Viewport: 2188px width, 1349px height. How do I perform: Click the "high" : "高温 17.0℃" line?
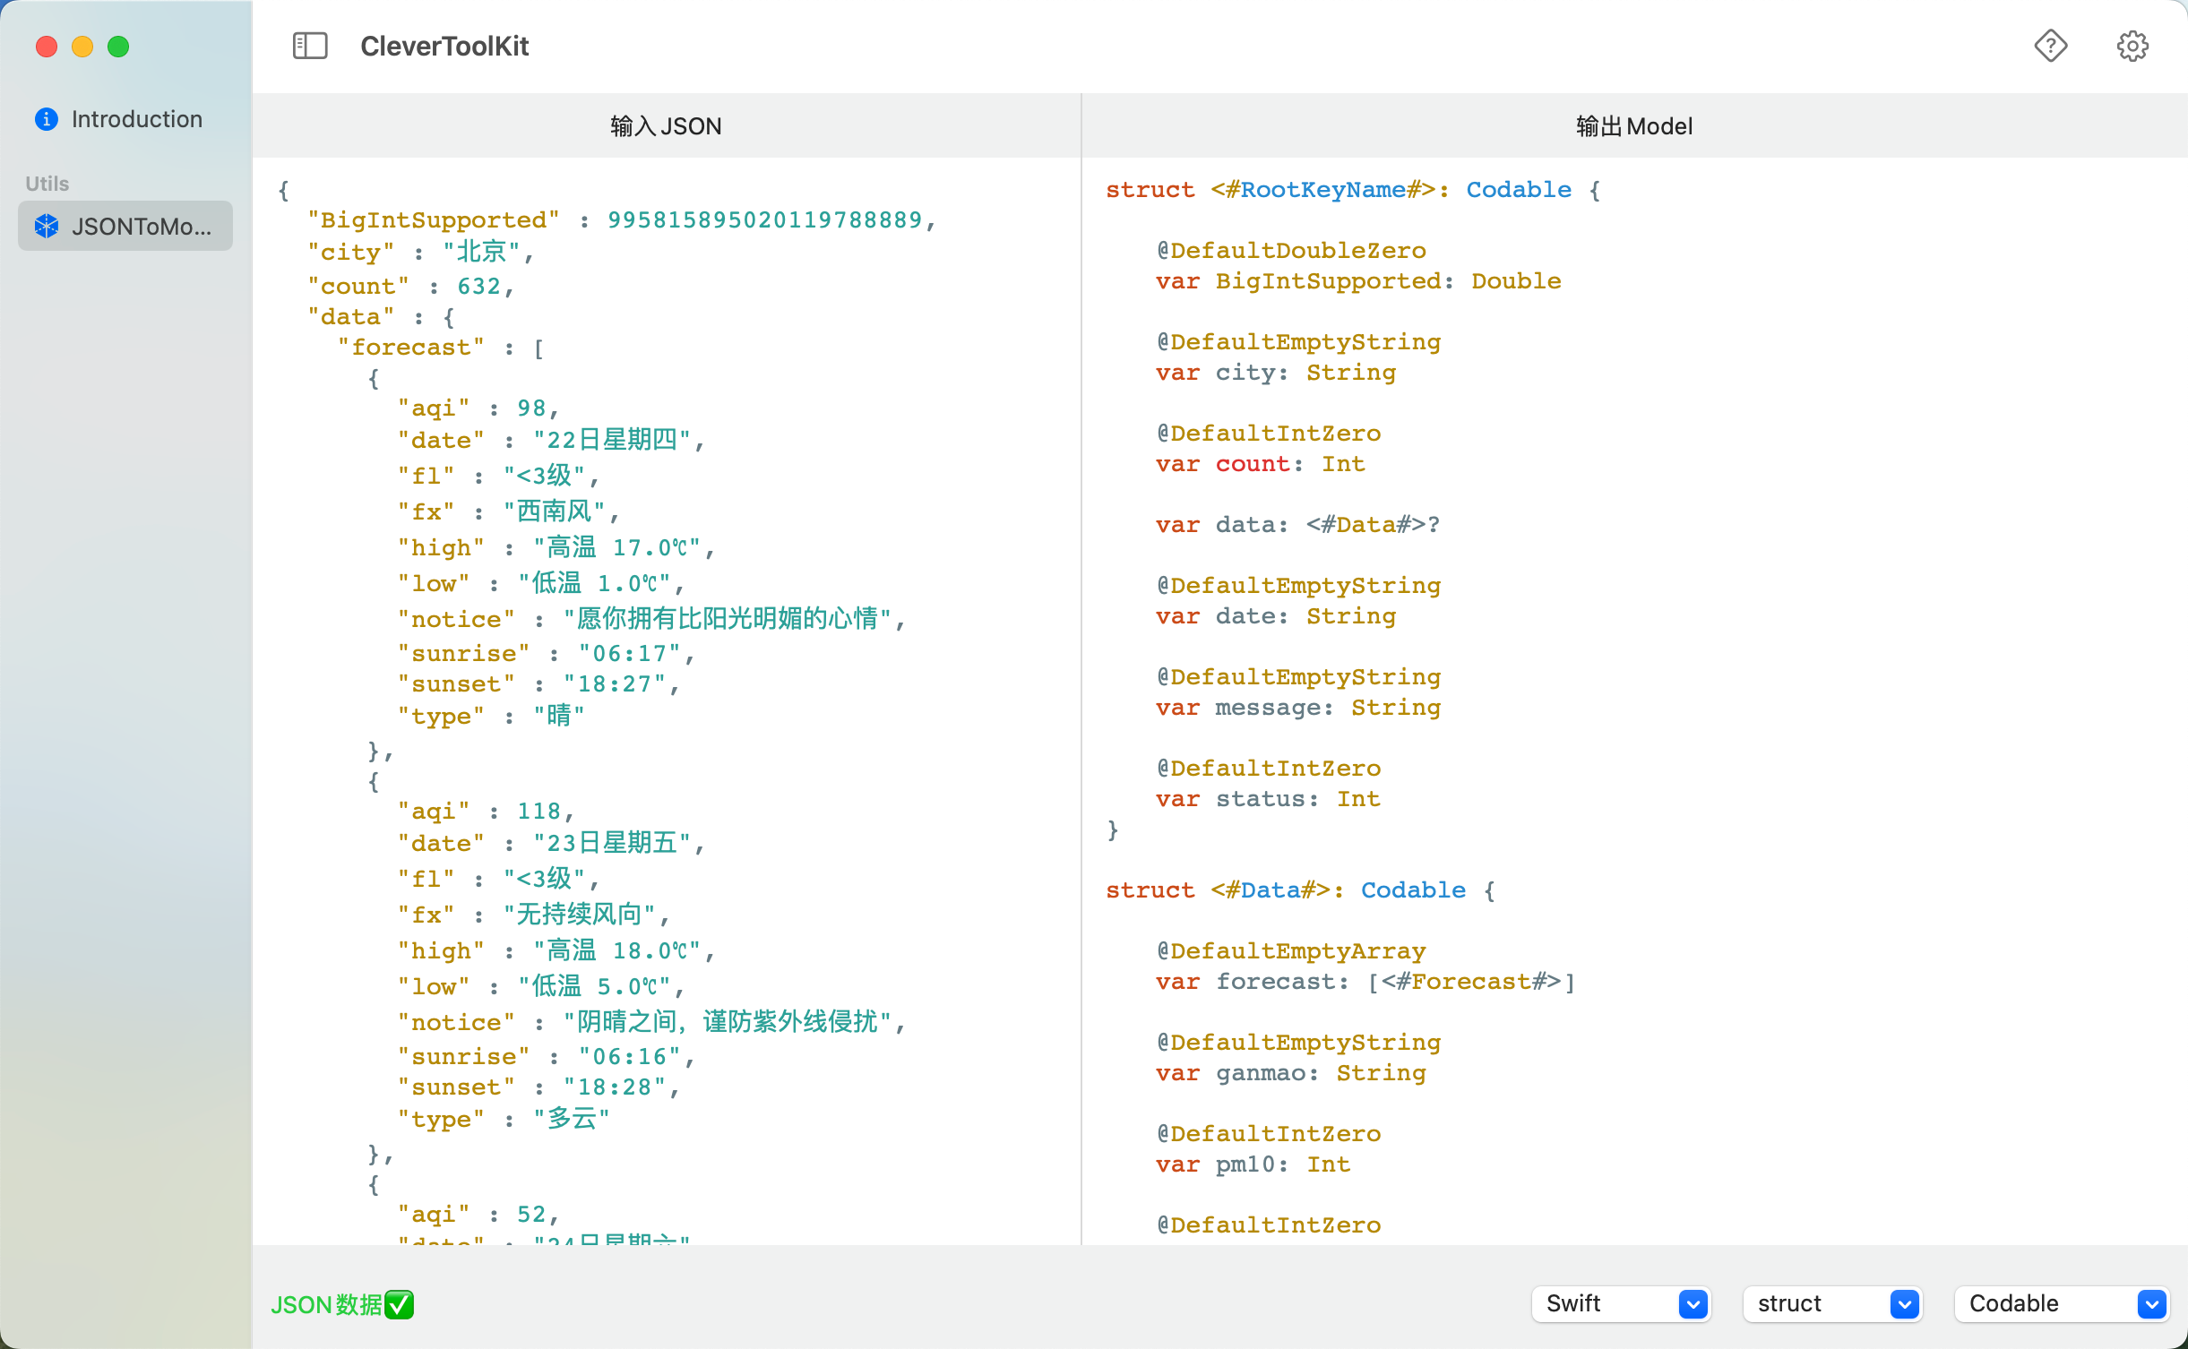point(556,547)
